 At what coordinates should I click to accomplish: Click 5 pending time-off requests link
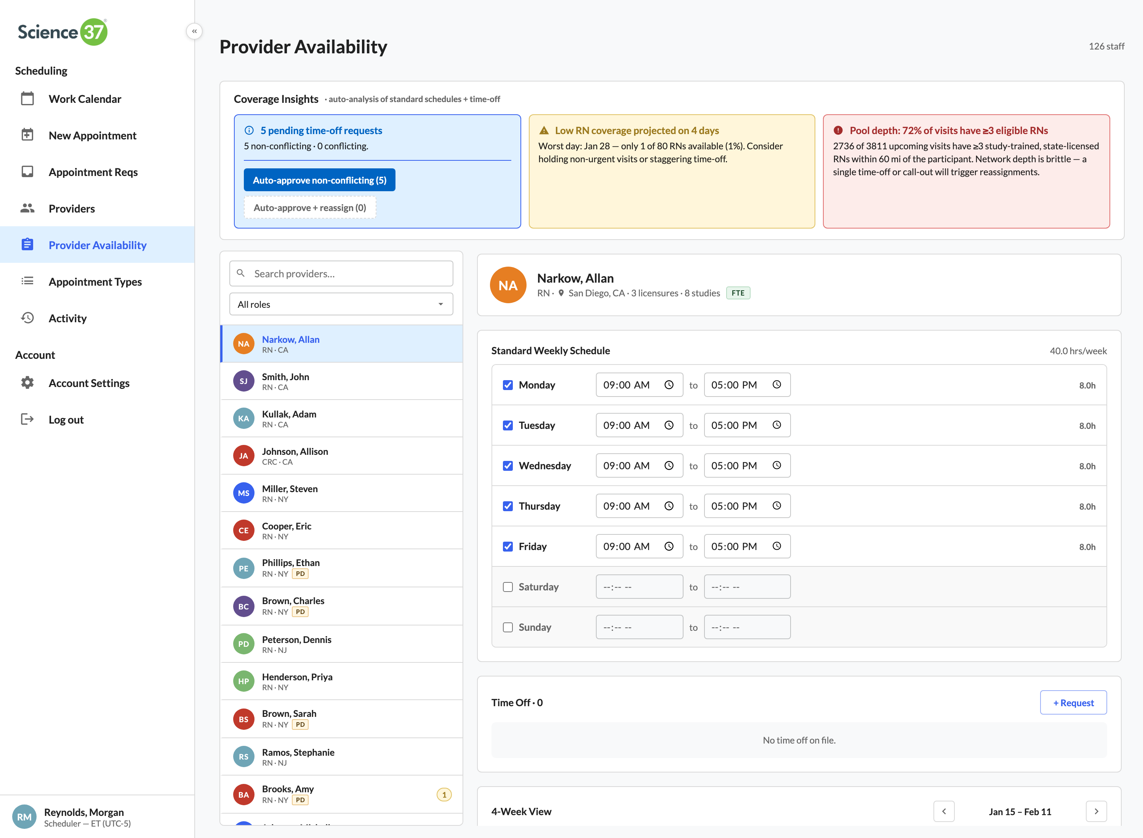321,130
